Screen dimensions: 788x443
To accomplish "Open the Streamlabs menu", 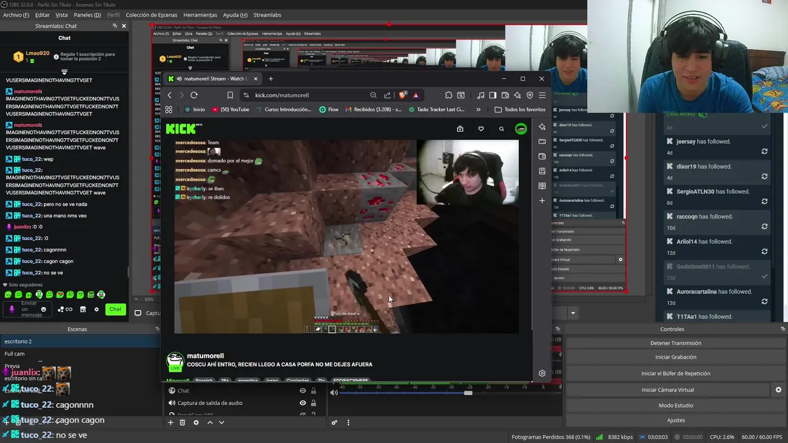I will pyautogui.click(x=267, y=15).
